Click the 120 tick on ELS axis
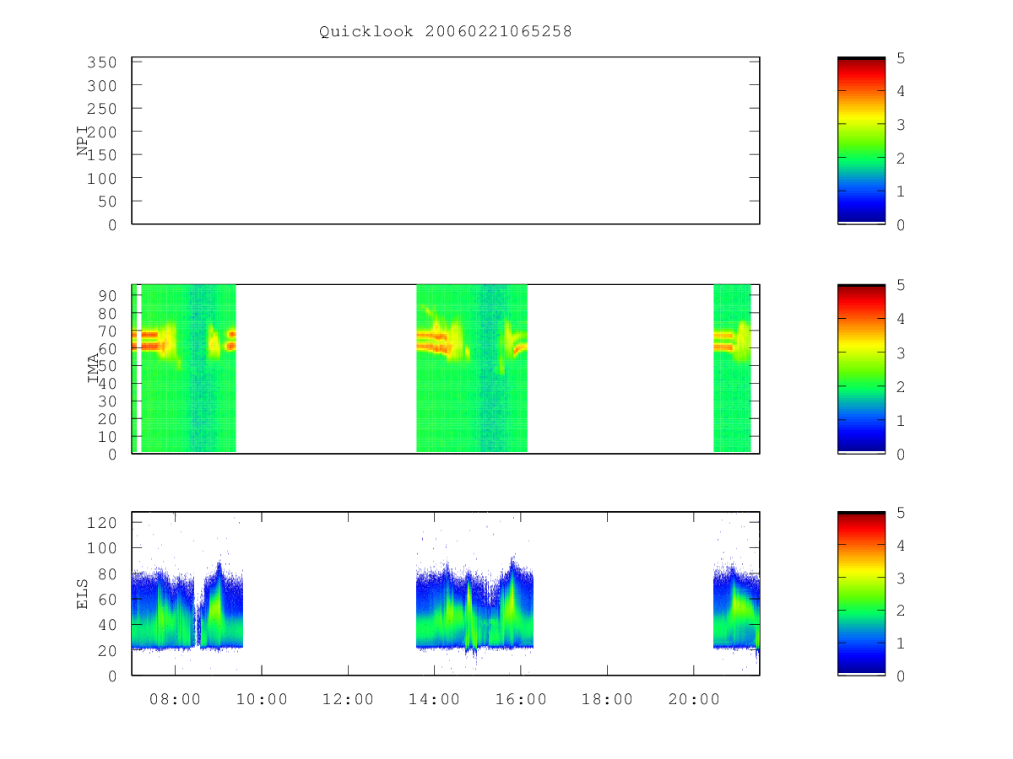Viewport: 1013px width, 759px height. pos(103,523)
